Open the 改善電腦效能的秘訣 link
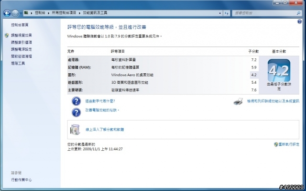The image size is (306, 191). coord(102,110)
